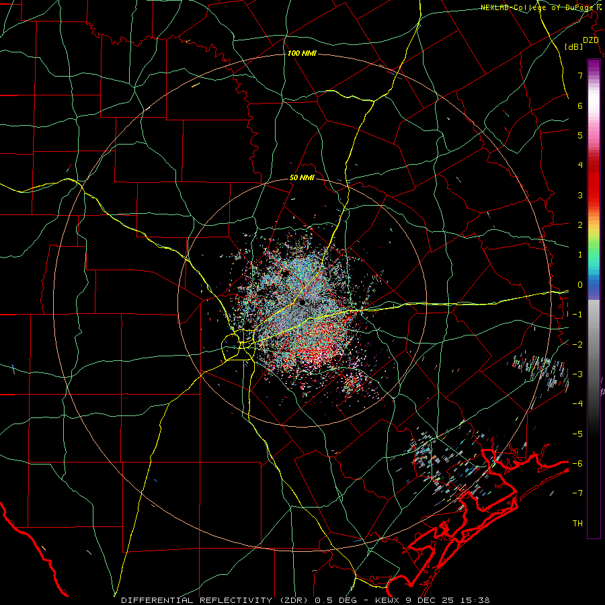The image size is (605, 605).
Task: Click the TH threshold label
Action: coord(577,524)
